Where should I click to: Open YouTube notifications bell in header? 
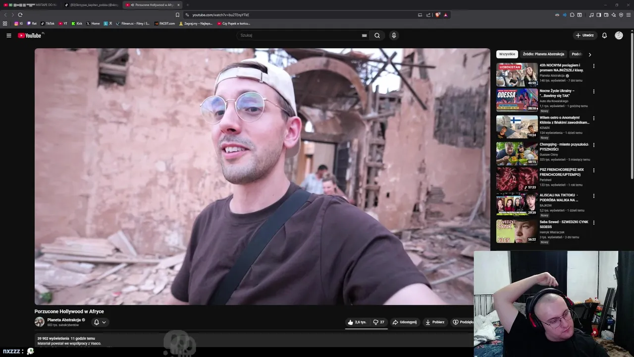pos(604,35)
